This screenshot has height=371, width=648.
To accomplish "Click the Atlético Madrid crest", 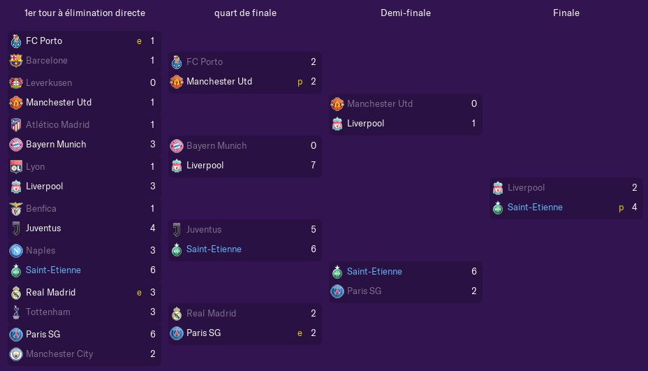I will pos(16,124).
